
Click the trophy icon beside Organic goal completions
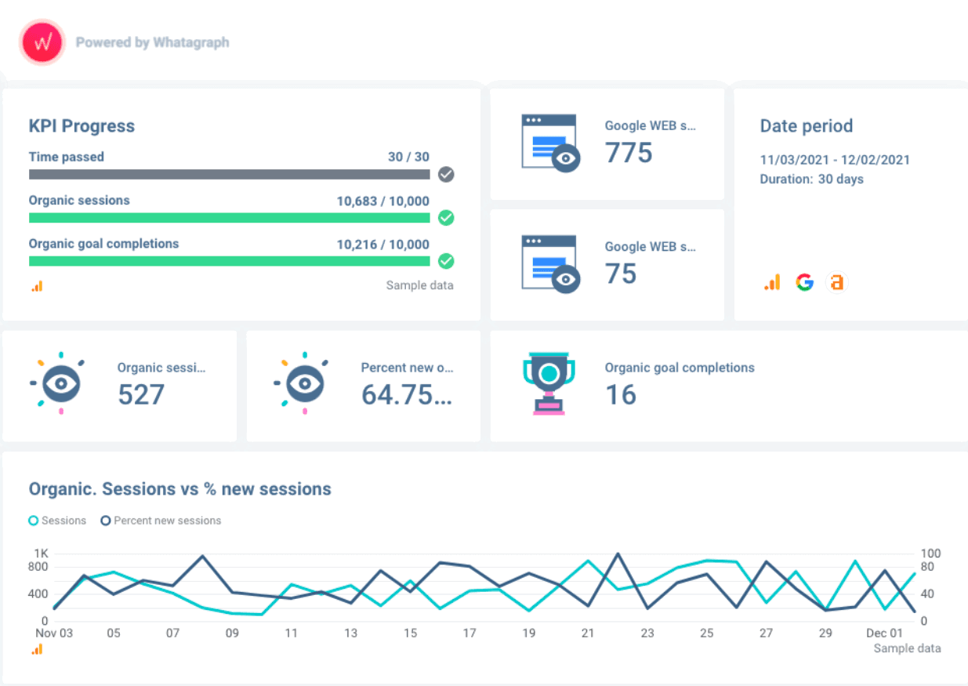click(x=549, y=383)
